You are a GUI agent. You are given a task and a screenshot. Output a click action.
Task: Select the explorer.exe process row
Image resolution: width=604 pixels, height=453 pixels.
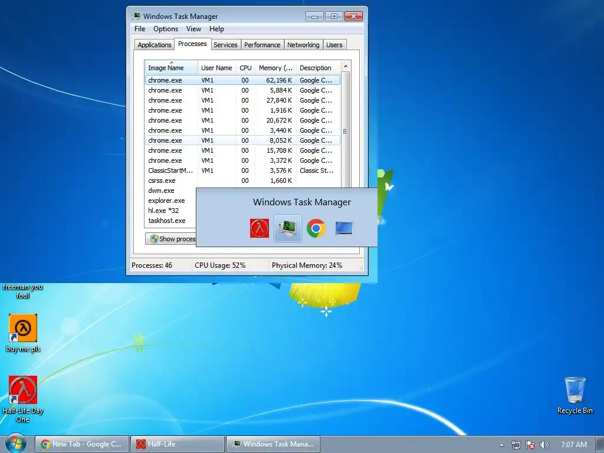click(x=170, y=201)
